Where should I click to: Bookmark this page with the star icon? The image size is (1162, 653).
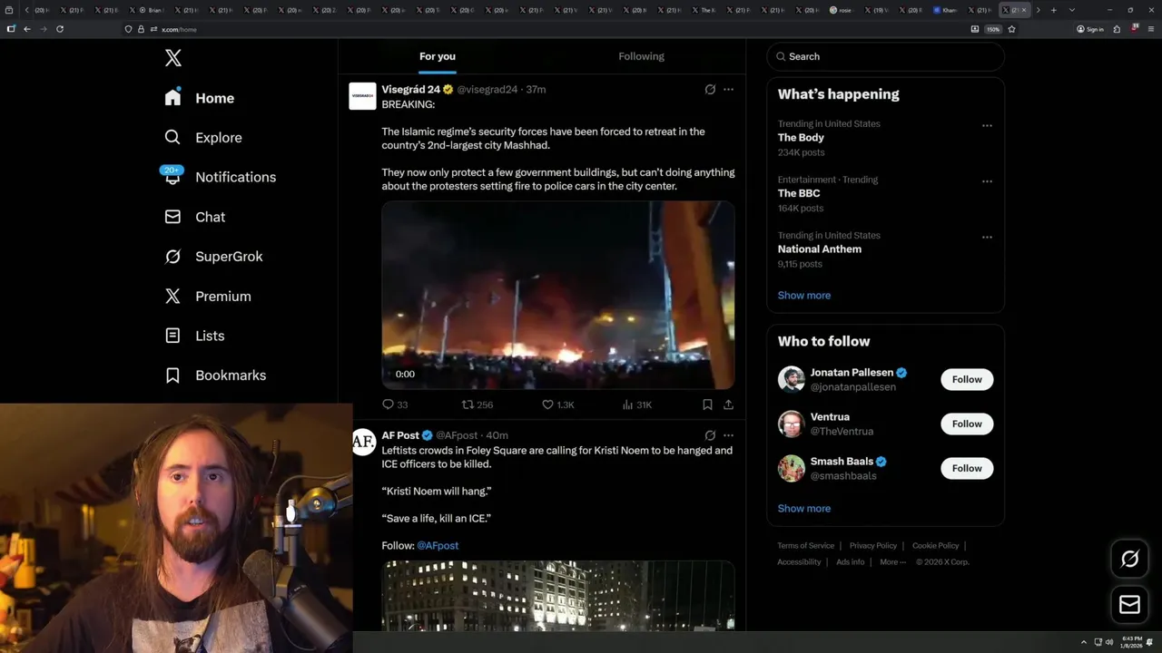(x=1011, y=29)
